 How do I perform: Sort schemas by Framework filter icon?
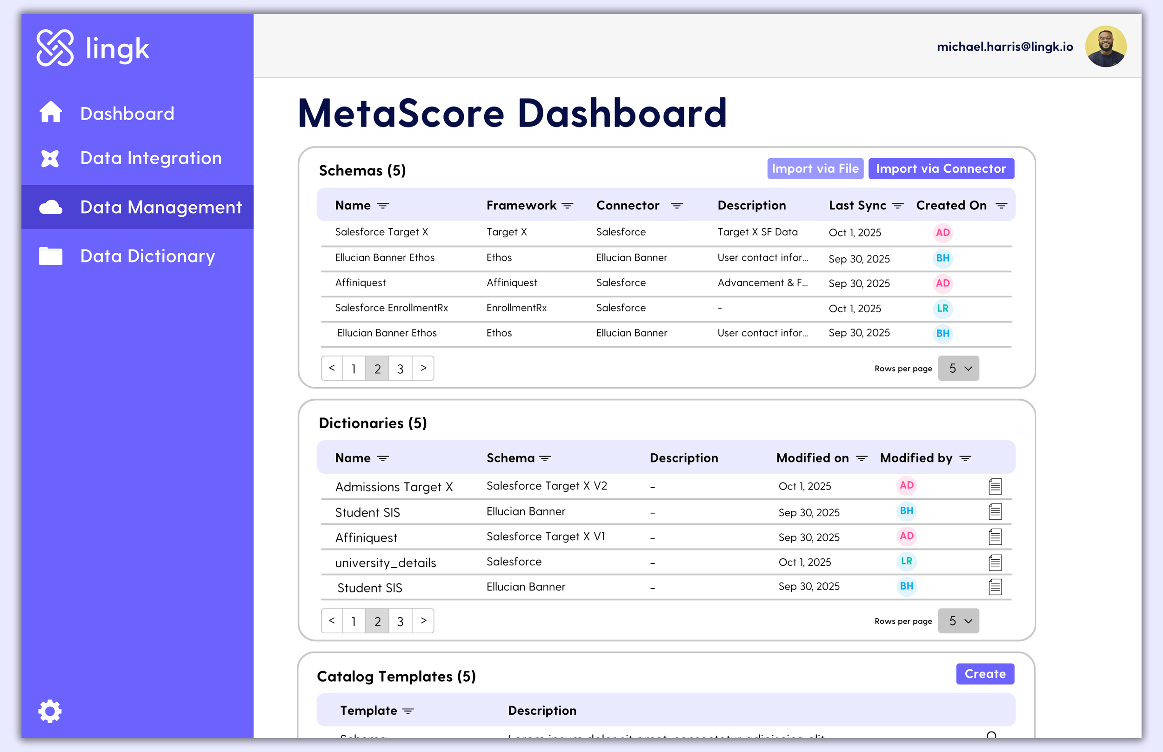coord(567,206)
